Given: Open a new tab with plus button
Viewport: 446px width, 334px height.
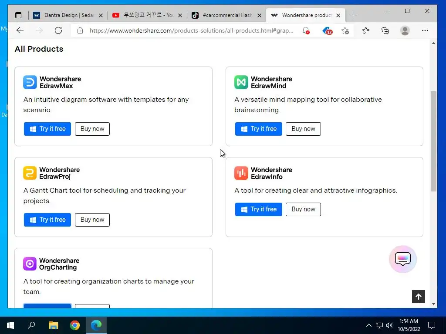Looking at the screenshot, I should coord(353,15).
